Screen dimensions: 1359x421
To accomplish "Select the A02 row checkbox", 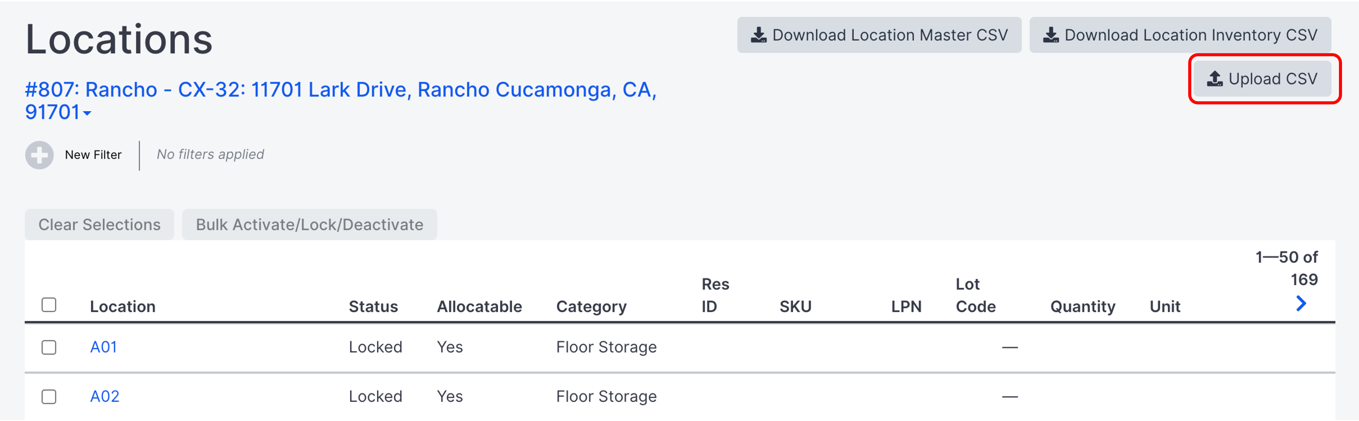I will pos(49,396).
